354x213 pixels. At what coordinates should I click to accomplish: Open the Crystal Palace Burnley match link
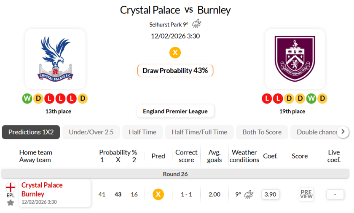pos(42,189)
